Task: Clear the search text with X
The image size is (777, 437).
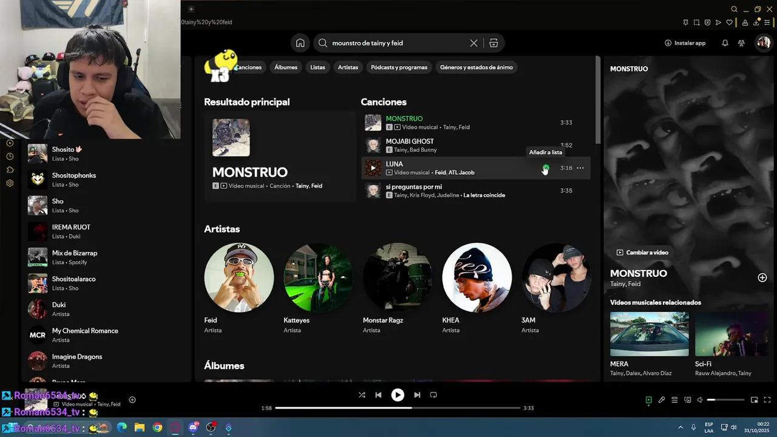Action: coord(473,43)
